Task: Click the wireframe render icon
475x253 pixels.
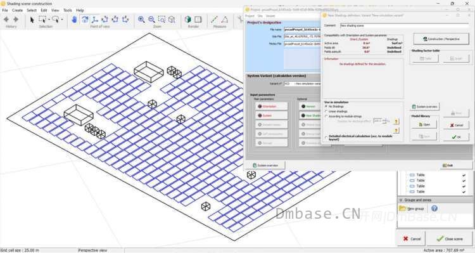Action: point(198,20)
